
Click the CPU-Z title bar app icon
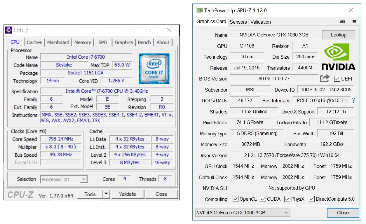click(x=9, y=30)
